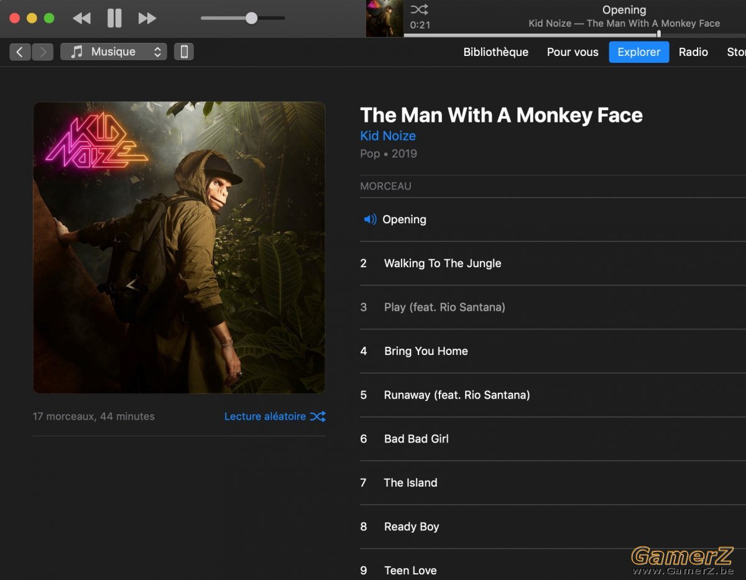This screenshot has height=580, width=746.
Task: Click the album title The Man With A Monkey Face
Action: [501, 115]
